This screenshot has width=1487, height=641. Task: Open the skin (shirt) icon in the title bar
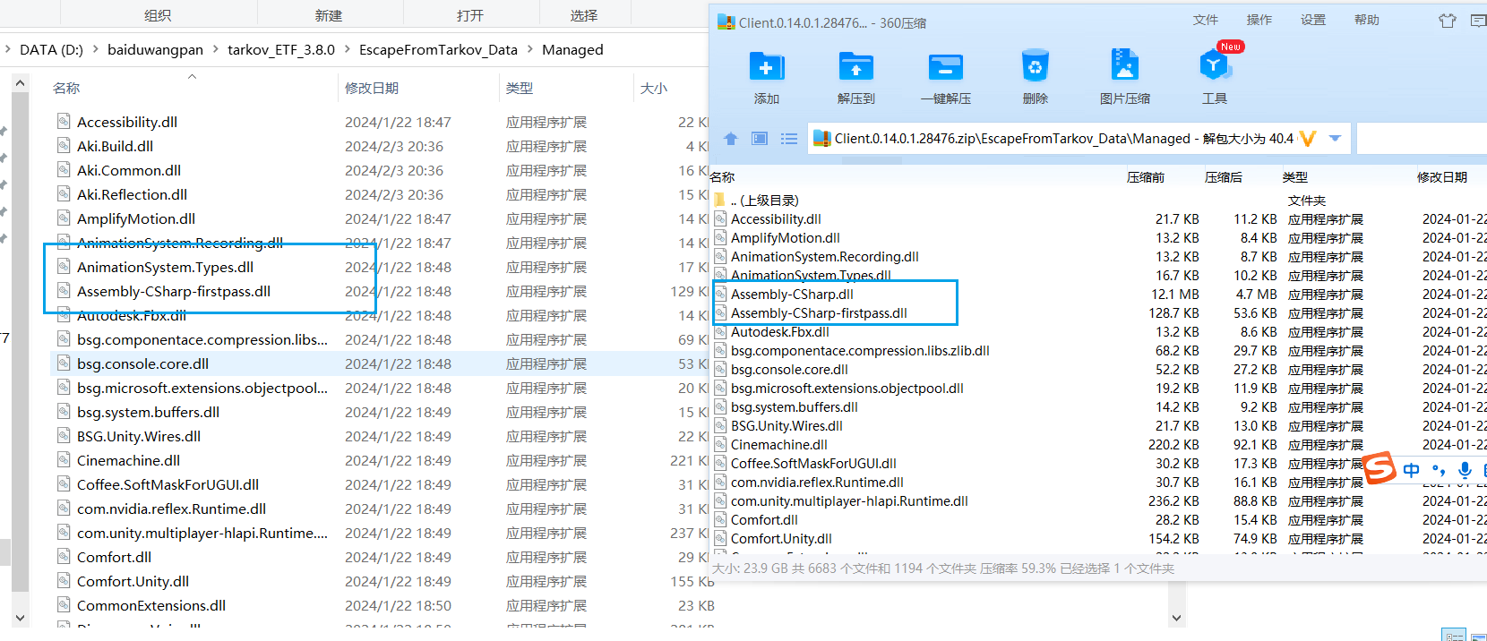[x=1447, y=21]
